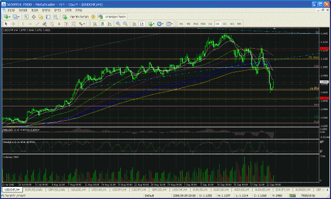Click the New Order text button

[x=79, y=17]
